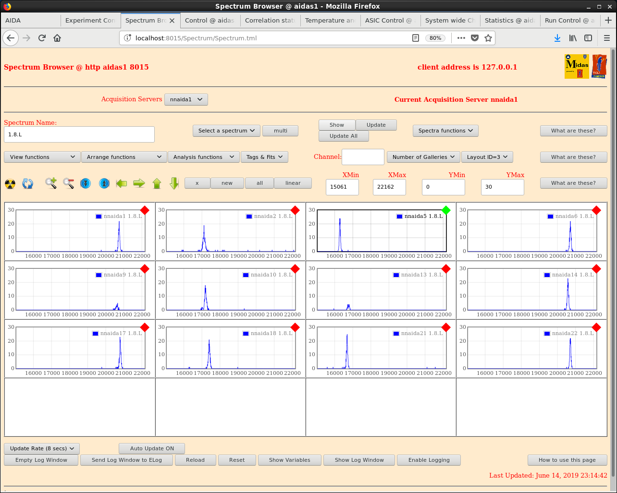617x493 pixels.
Task: Click the Show button
Action: 337,125
